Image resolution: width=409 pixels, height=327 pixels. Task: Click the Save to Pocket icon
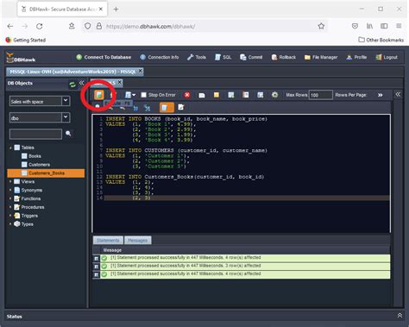355,26
